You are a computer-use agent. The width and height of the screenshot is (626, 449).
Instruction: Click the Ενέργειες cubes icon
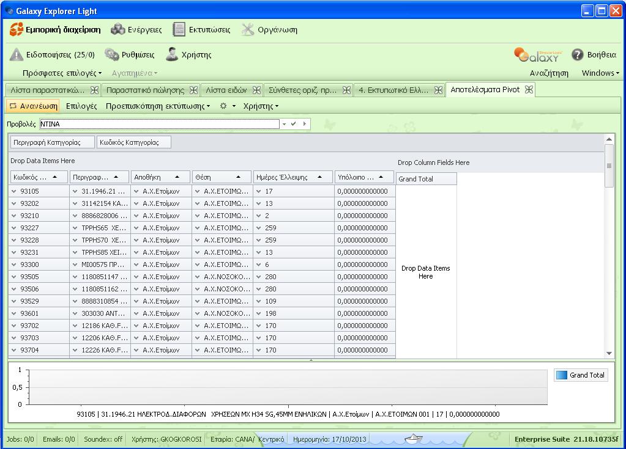point(117,29)
